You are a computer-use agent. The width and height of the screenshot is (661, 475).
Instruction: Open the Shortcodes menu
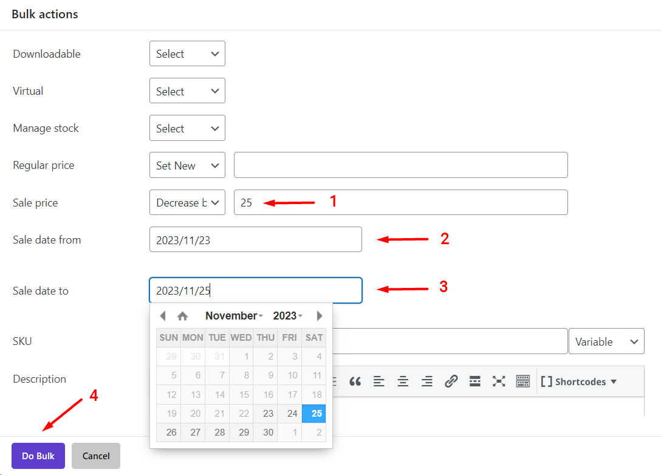click(x=578, y=381)
